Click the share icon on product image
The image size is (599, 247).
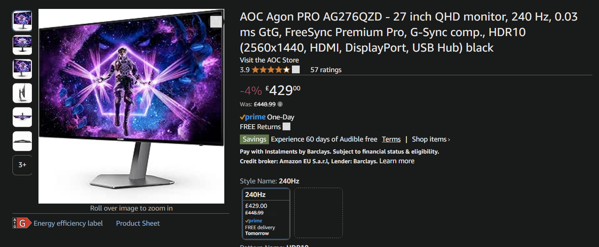tap(216, 22)
